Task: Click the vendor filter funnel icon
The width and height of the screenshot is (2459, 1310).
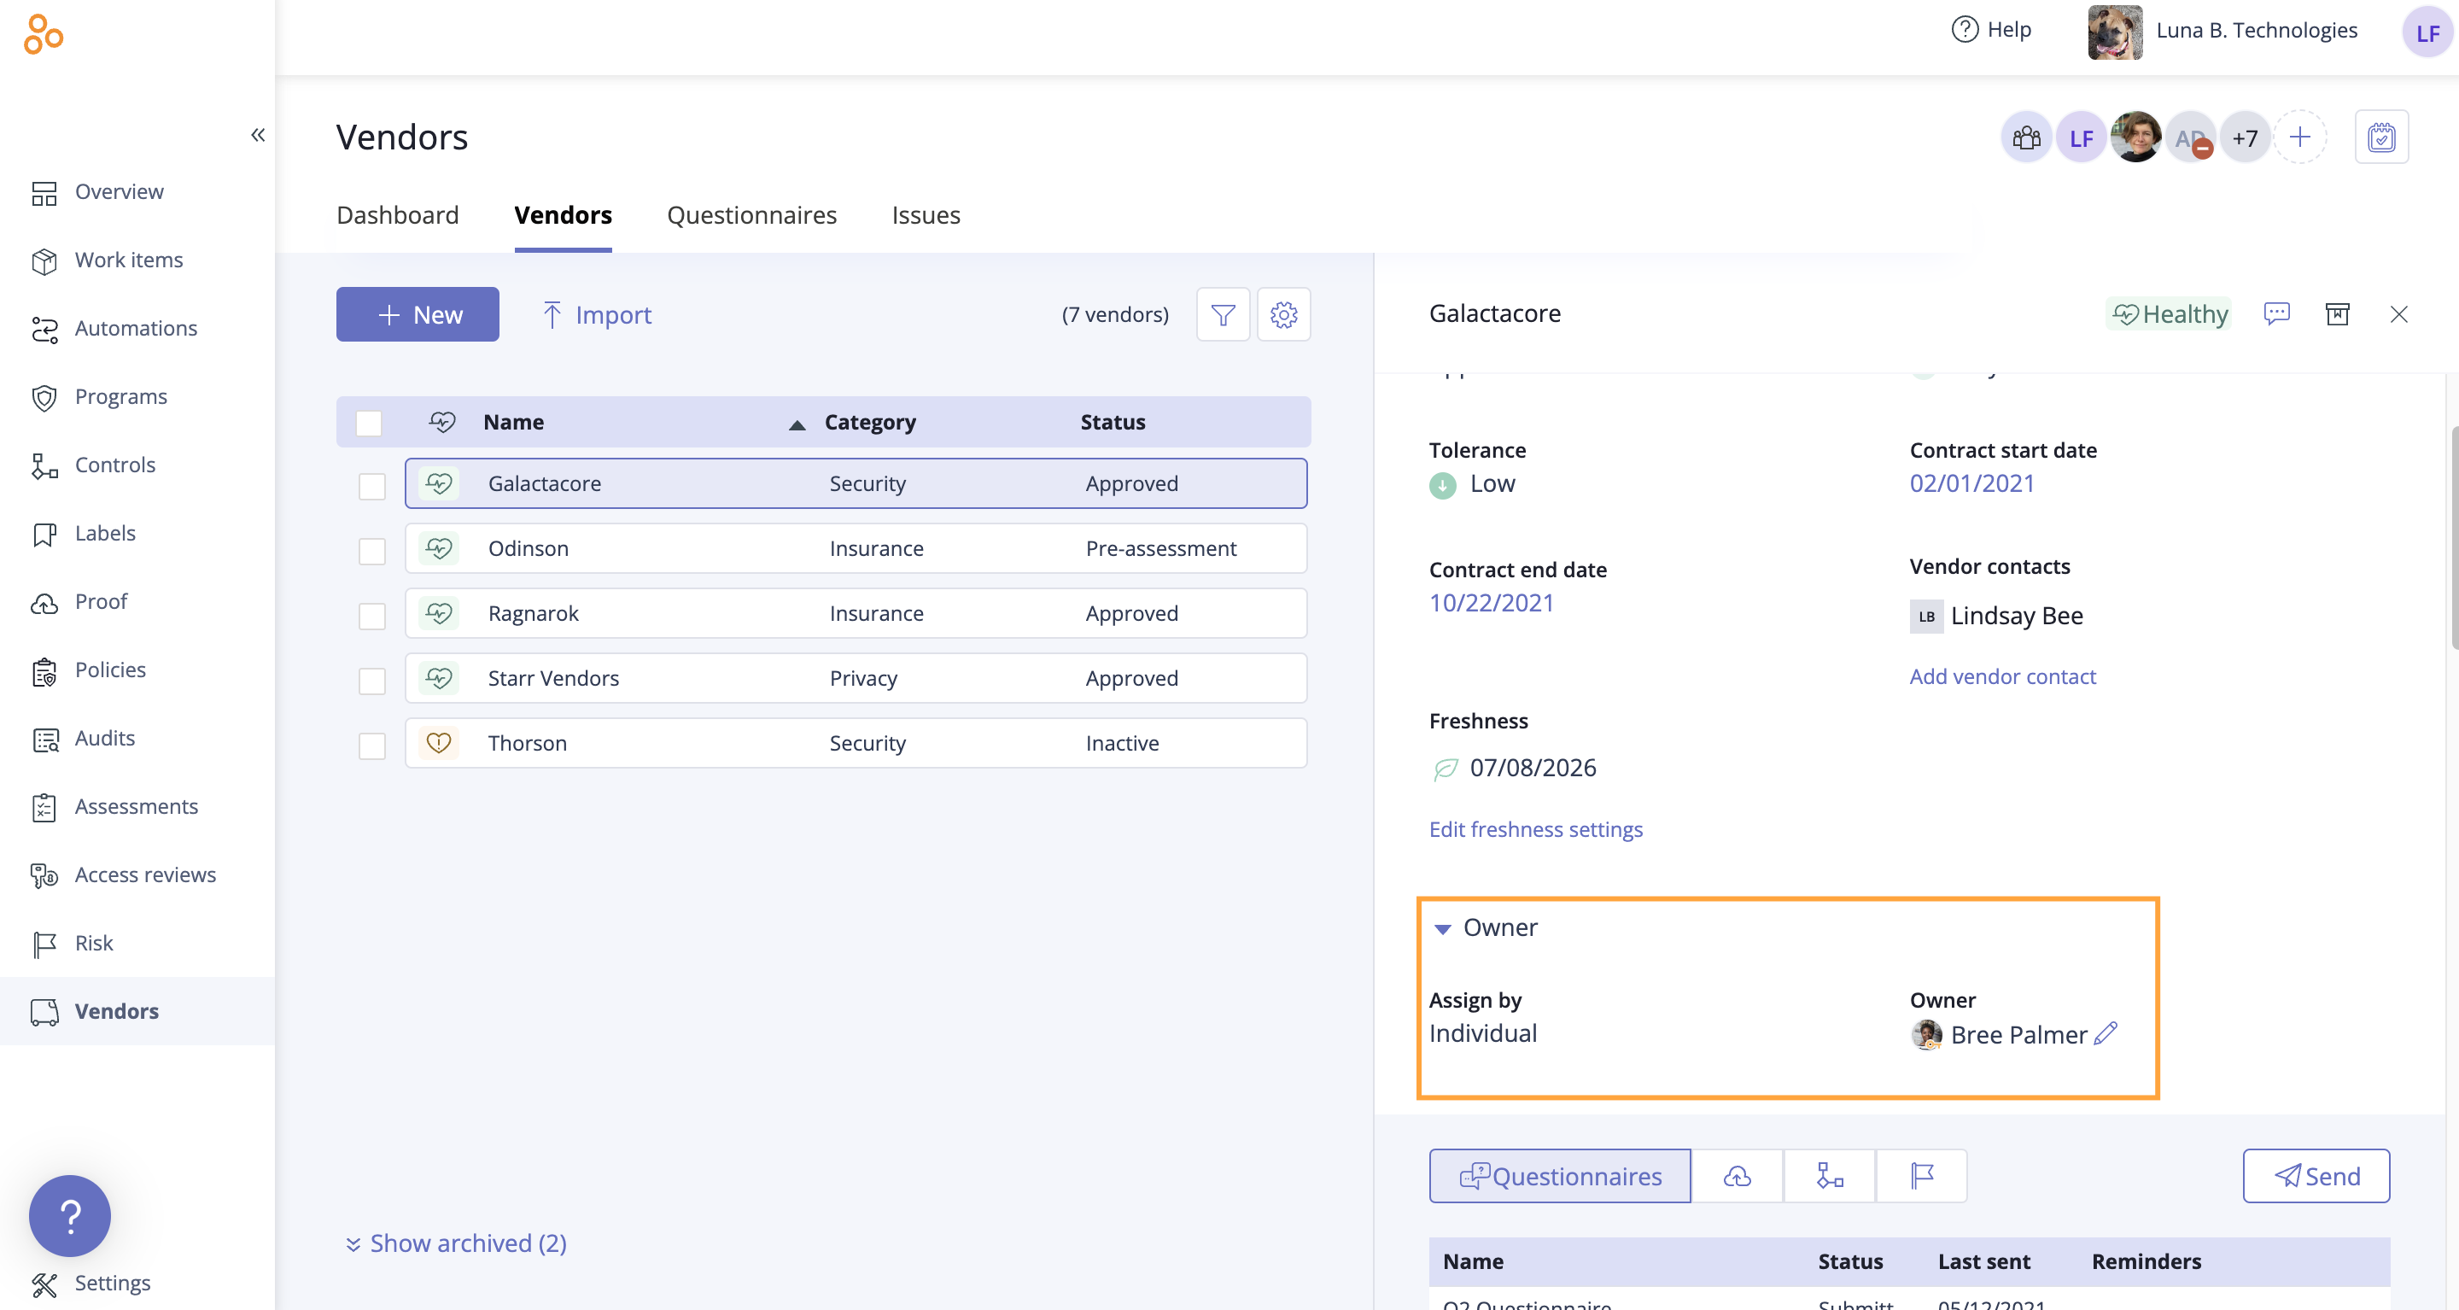Action: (x=1223, y=314)
